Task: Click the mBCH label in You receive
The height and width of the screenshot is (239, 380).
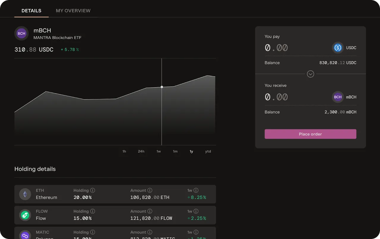Action: coord(351,97)
